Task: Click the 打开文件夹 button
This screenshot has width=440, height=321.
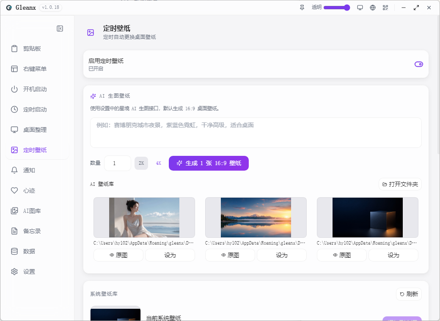Action: pos(400,184)
